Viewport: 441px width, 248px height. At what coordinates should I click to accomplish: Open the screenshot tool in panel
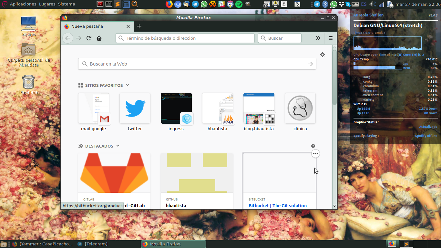coord(267,4)
